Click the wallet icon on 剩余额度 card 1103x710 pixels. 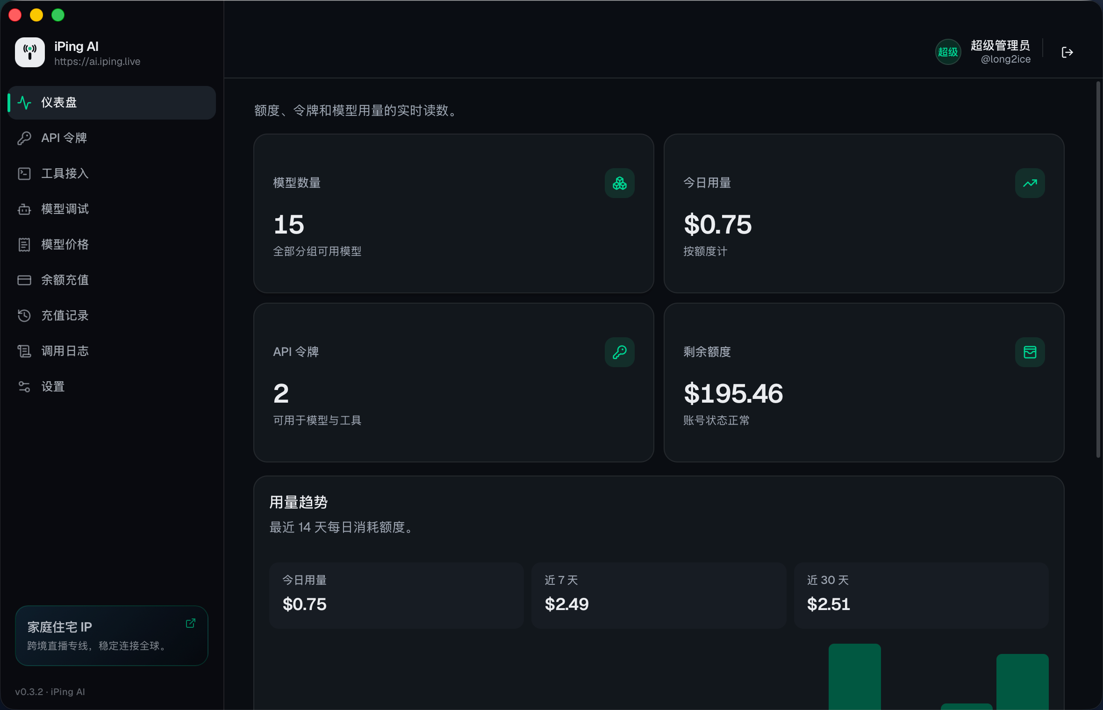click(x=1030, y=352)
